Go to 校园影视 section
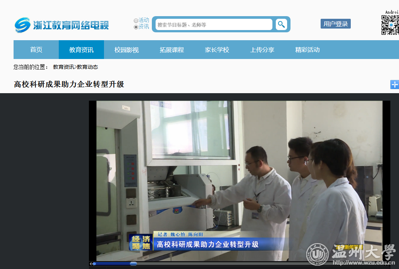This screenshot has width=399, height=269. coord(127,50)
